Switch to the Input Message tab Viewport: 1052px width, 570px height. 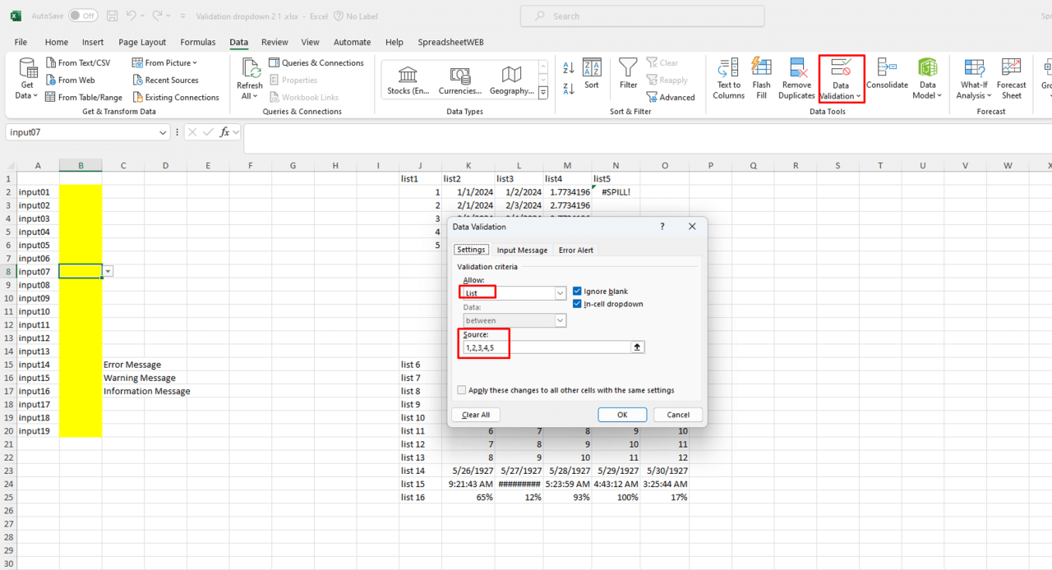[x=522, y=250]
